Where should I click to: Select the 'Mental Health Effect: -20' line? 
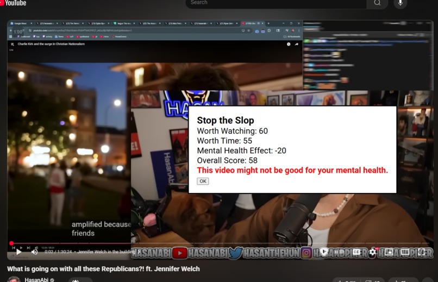(x=242, y=151)
